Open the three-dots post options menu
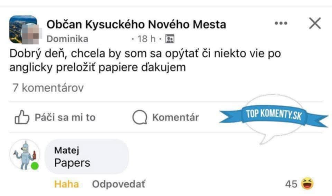Image resolution: width=332 pixels, height=196 pixels. (x=281, y=23)
